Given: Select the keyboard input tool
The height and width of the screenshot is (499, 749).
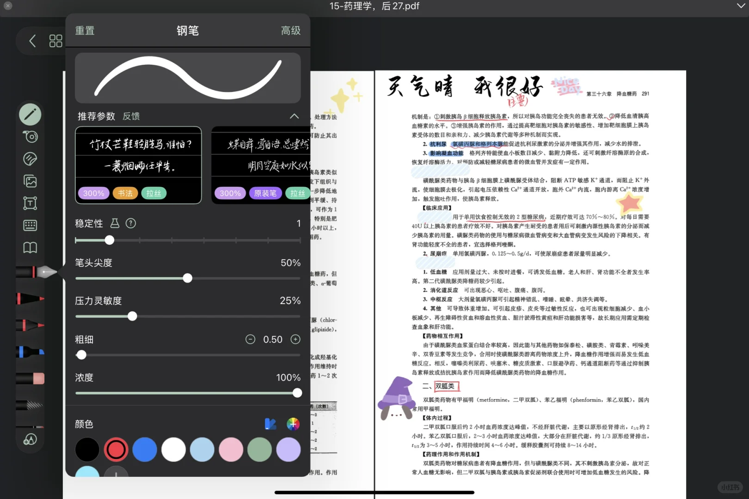Looking at the screenshot, I should tap(30, 225).
